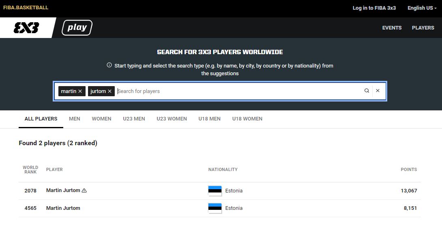The height and width of the screenshot is (243, 442).
Task: Go to the PLAYERS menu item
Action: coord(423,28)
